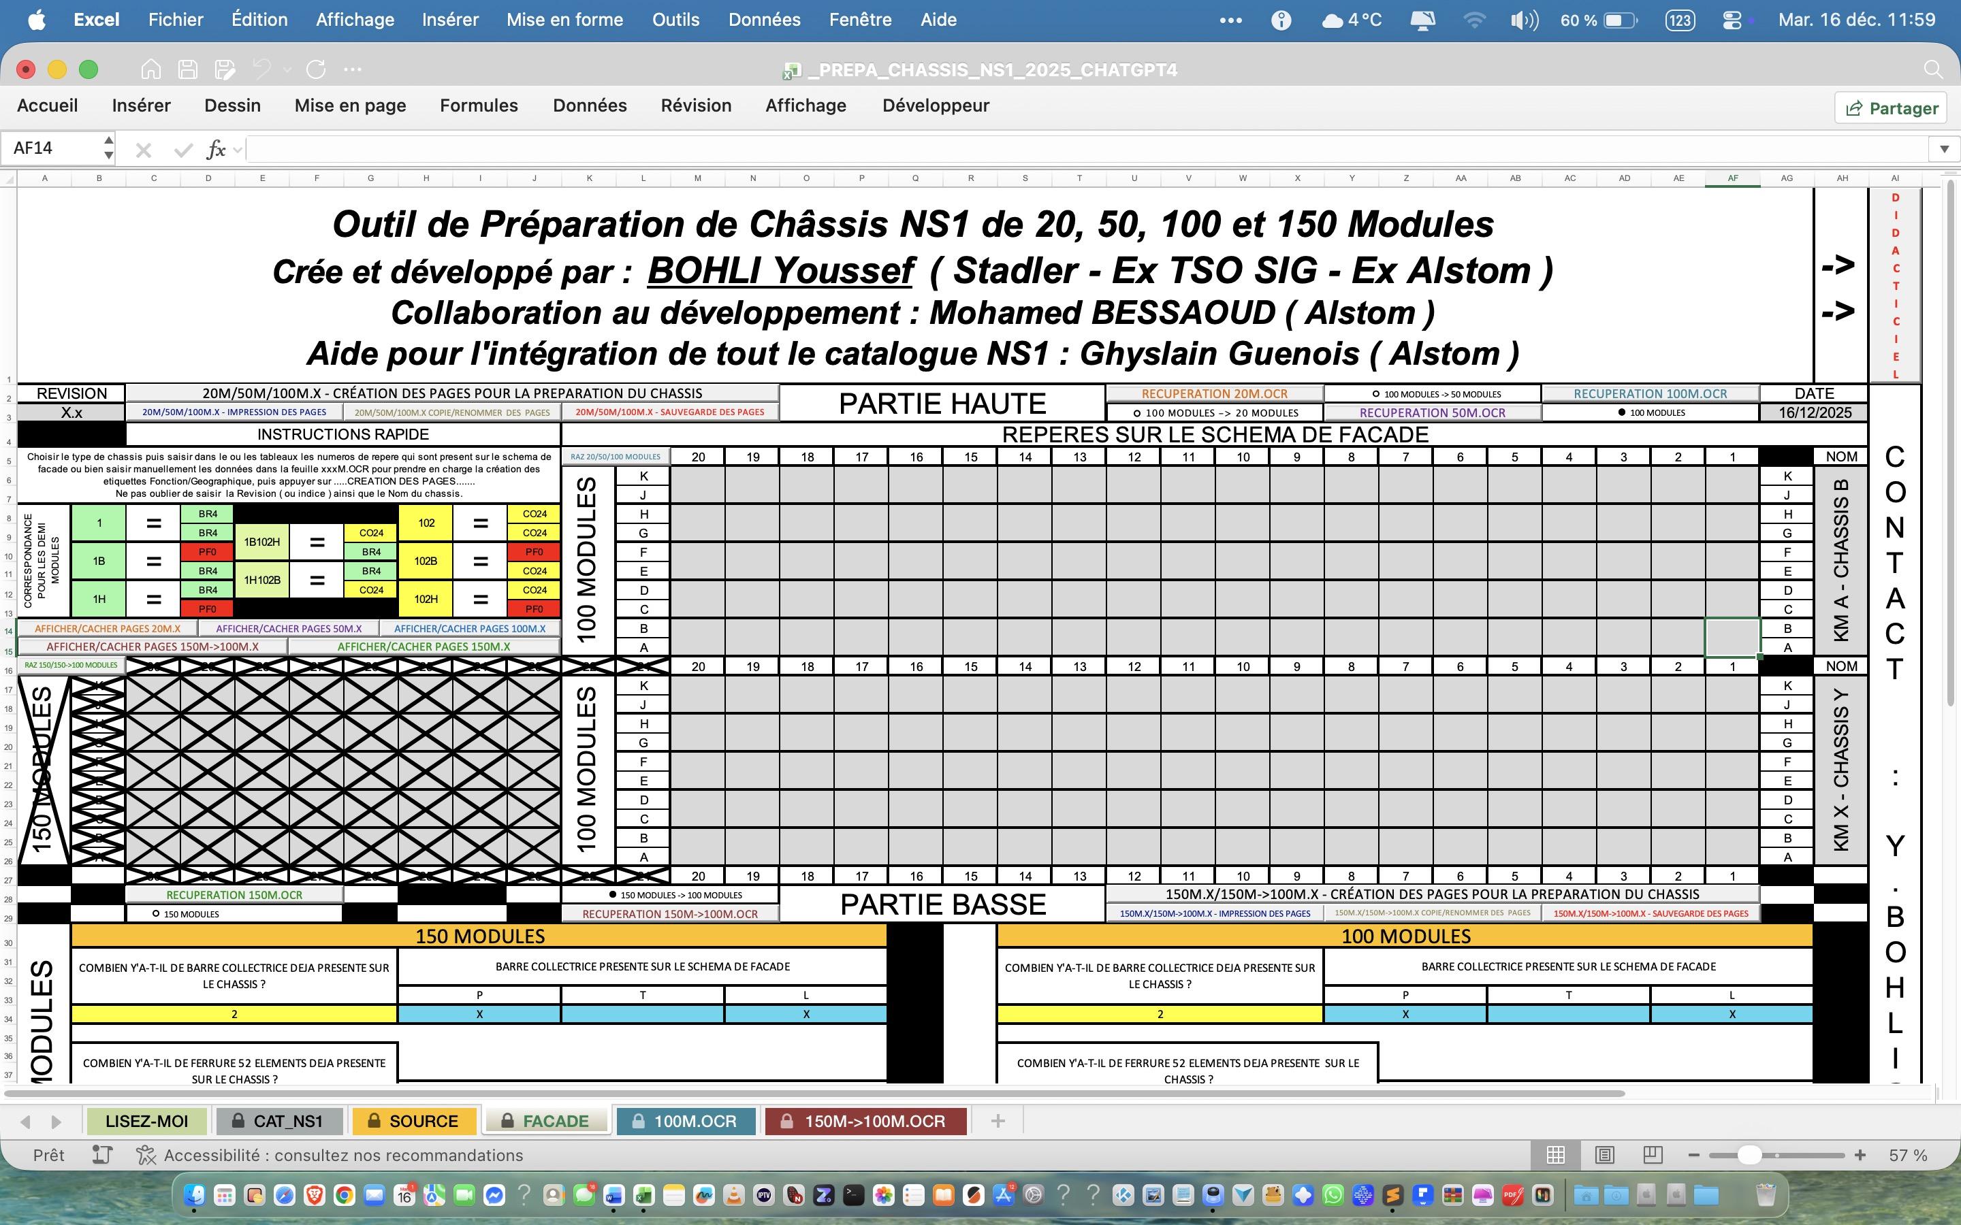This screenshot has width=1961, height=1225.
Task: Switch to the 100M.OCR sheet tab
Action: (x=686, y=1122)
